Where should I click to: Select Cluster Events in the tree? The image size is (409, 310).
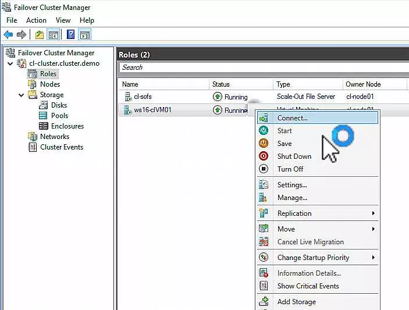coord(62,147)
